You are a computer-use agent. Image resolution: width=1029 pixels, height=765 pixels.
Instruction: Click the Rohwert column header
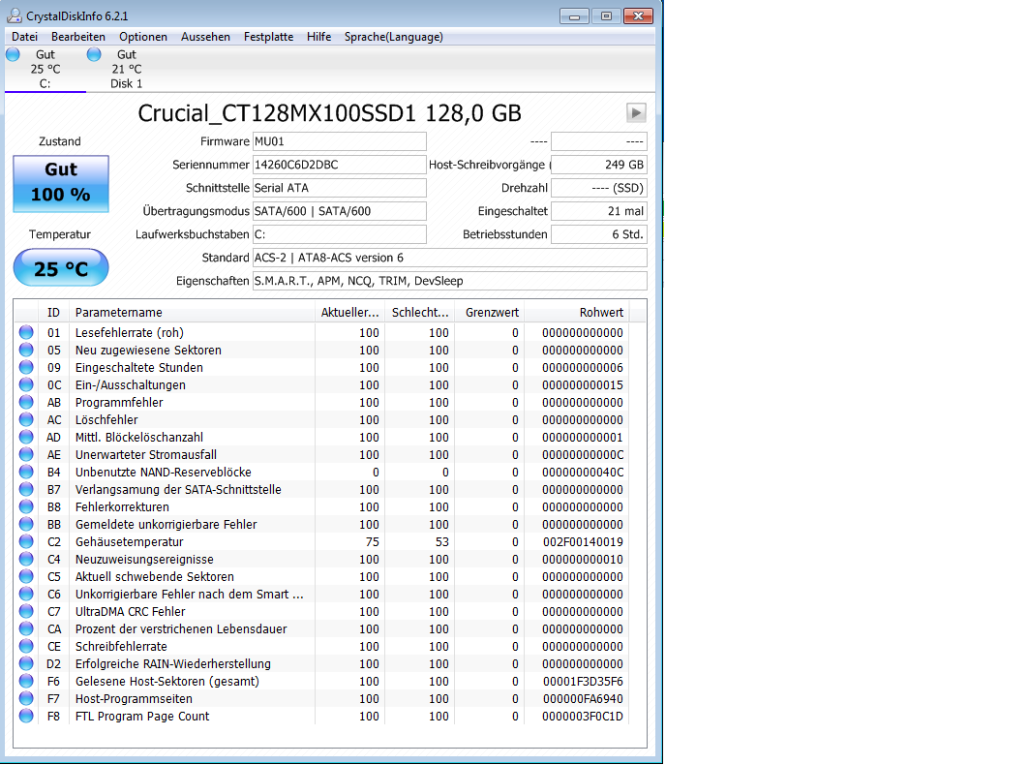(x=576, y=313)
